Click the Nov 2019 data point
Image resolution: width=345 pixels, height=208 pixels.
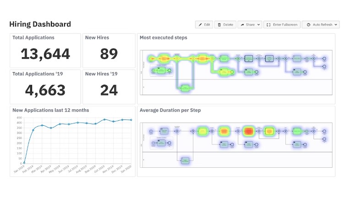click(x=114, y=122)
